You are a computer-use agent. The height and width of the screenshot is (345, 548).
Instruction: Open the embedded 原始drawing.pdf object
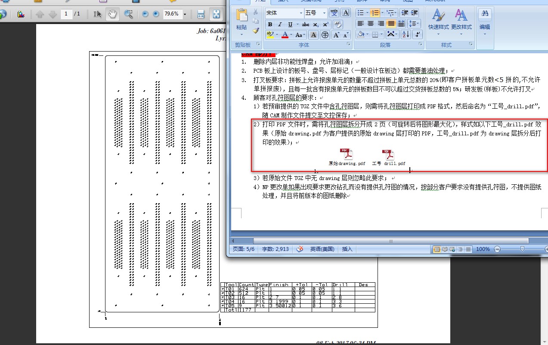point(347,157)
